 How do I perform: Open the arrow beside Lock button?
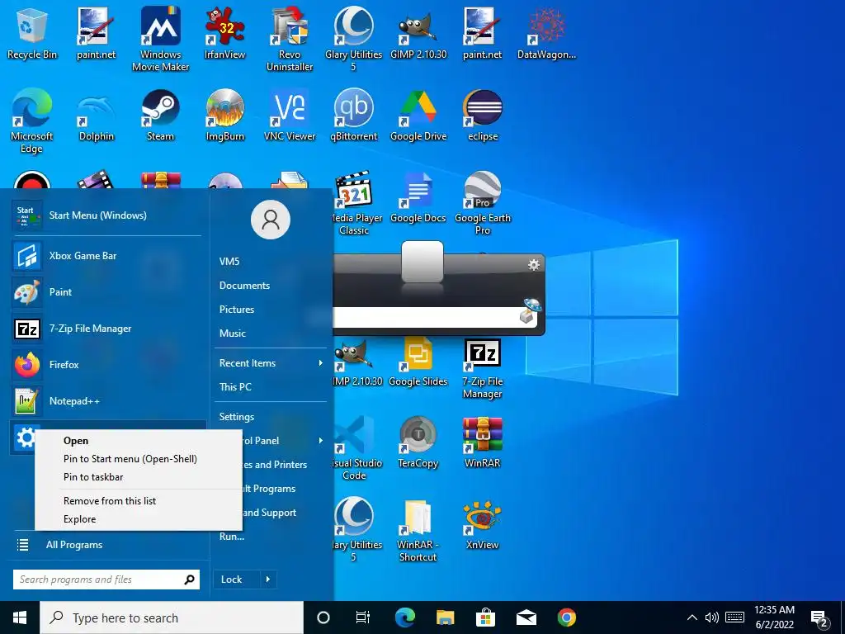[x=268, y=579]
